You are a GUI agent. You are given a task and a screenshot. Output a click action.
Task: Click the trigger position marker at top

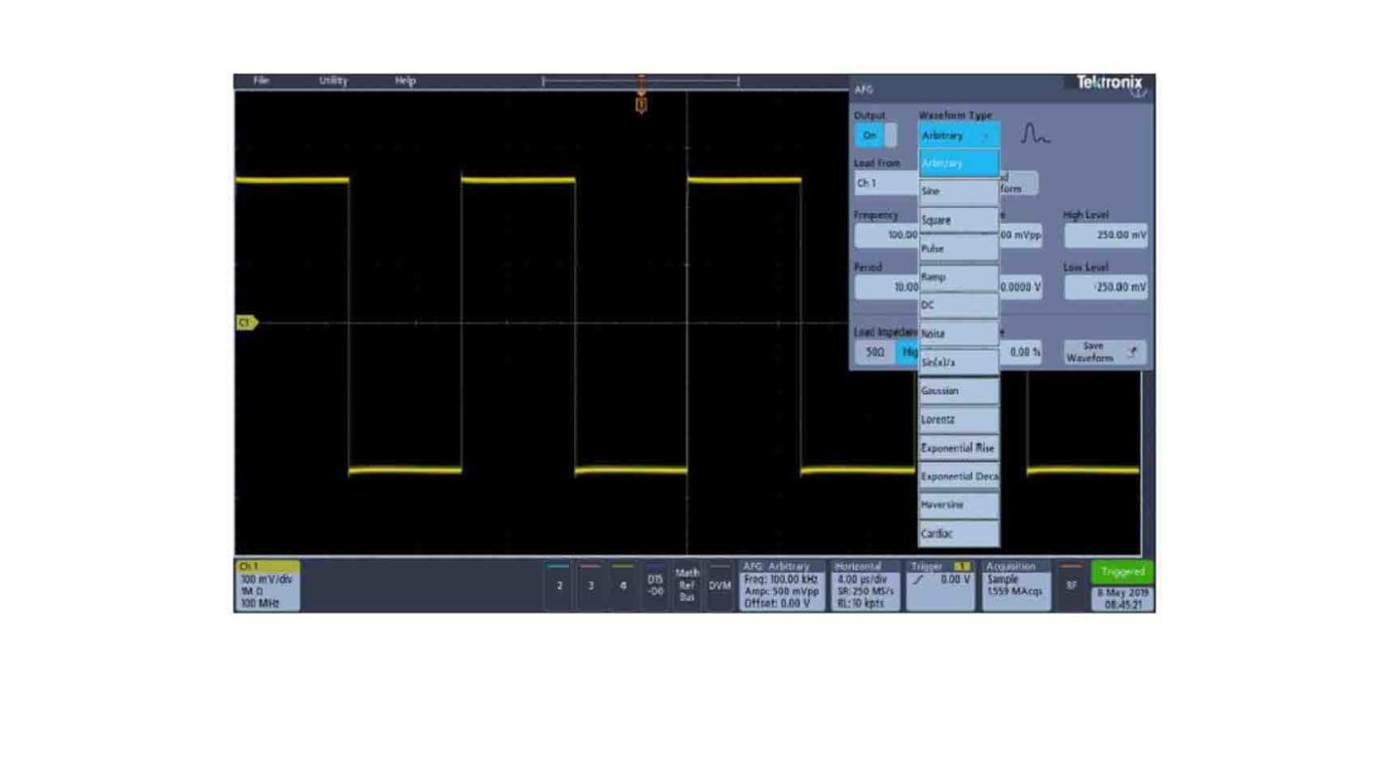tap(641, 104)
